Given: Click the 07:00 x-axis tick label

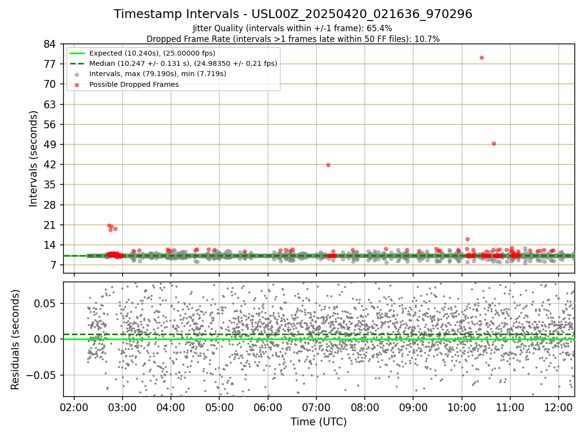Looking at the screenshot, I should click(x=316, y=406).
